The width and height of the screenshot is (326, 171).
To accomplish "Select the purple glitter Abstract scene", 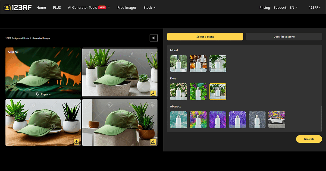I will coord(237,120).
